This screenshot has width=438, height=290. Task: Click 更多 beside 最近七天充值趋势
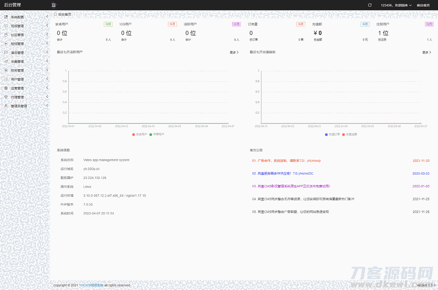click(x=426, y=52)
